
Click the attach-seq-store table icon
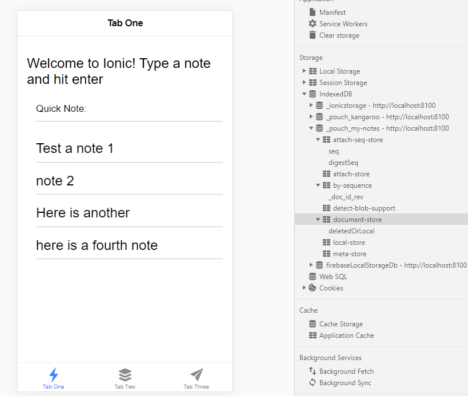326,139
